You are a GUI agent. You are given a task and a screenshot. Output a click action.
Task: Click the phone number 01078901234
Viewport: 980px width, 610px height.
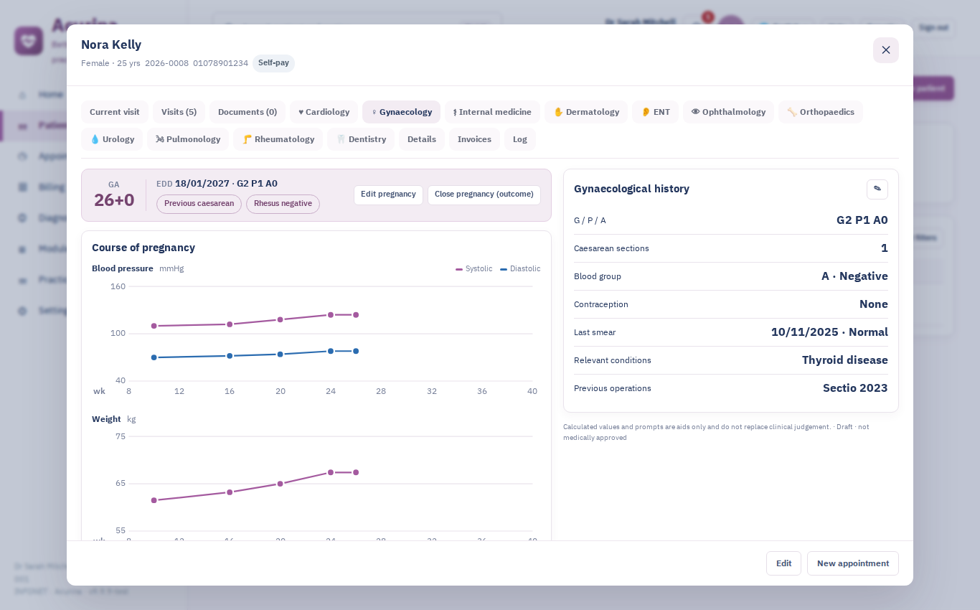point(220,63)
